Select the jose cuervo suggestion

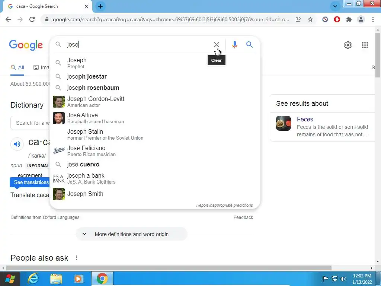pos(155,164)
